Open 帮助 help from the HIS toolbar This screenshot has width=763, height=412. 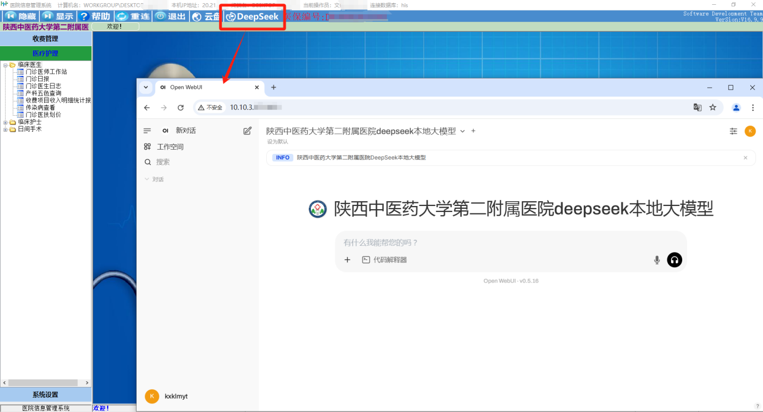coord(95,16)
